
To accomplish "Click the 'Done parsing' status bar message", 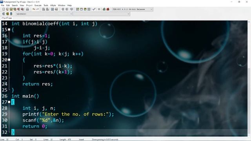I will click(x=105, y=139).
